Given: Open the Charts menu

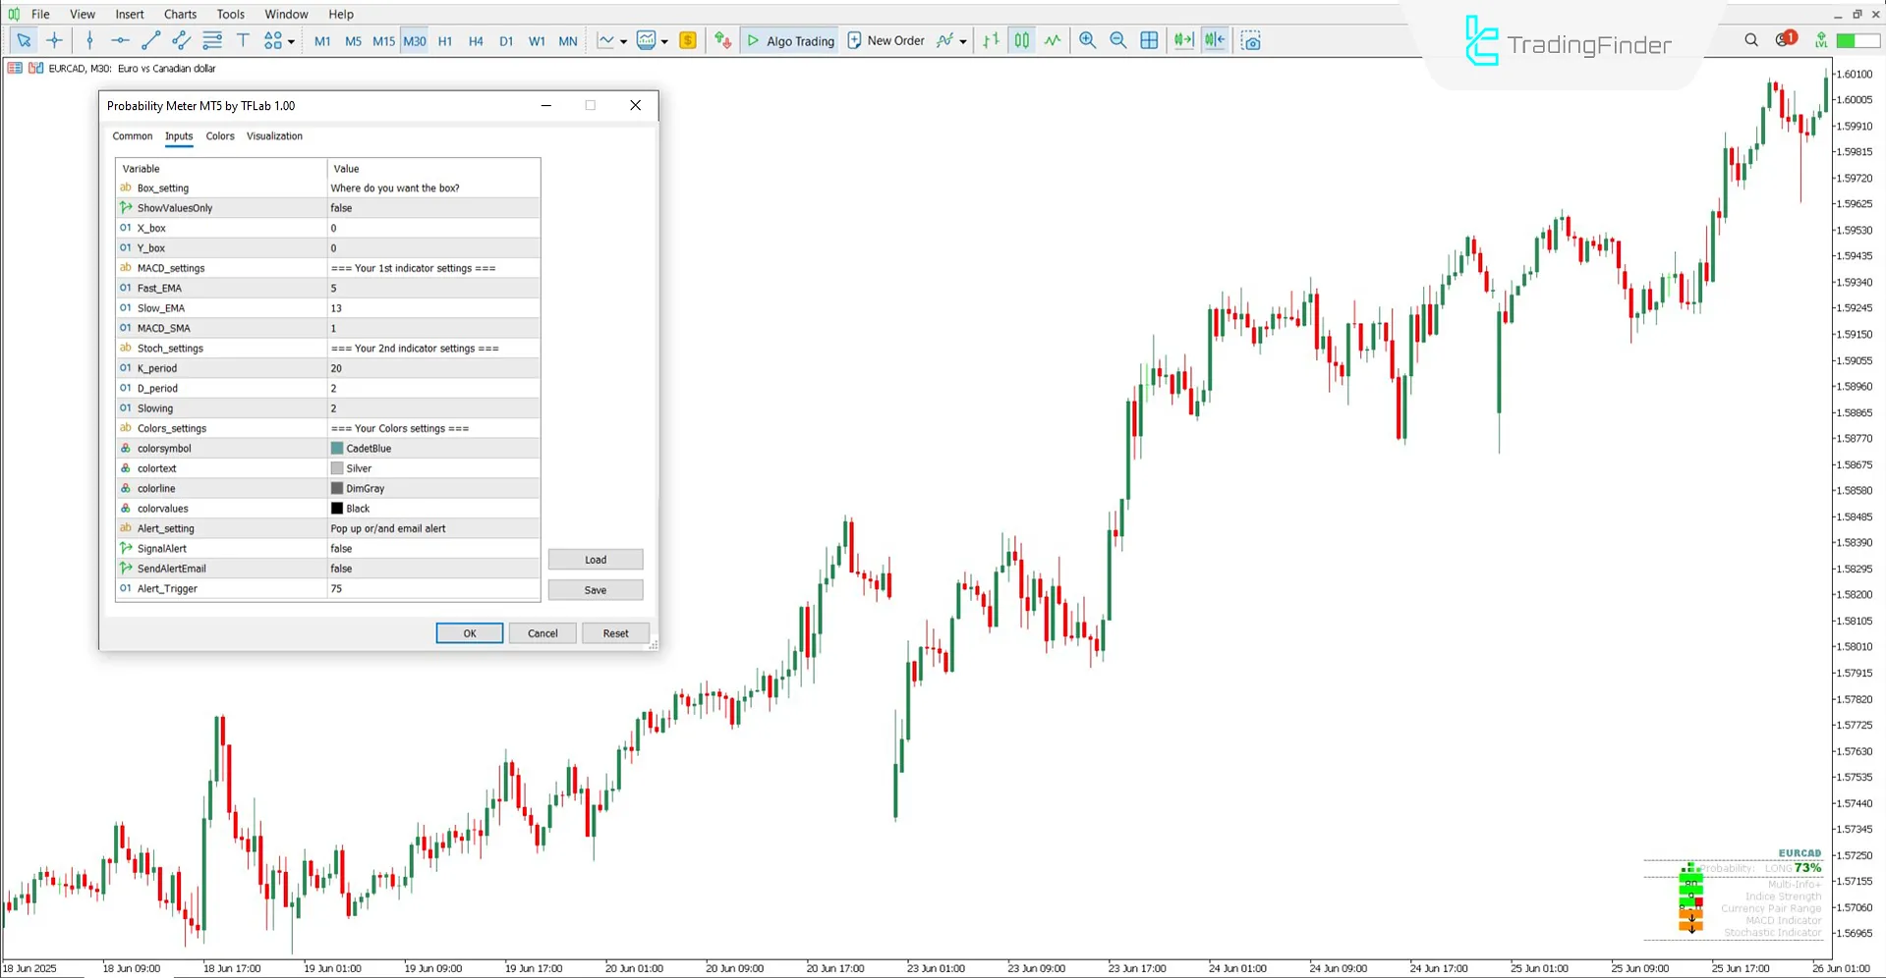Looking at the screenshot, I should 180,14.
